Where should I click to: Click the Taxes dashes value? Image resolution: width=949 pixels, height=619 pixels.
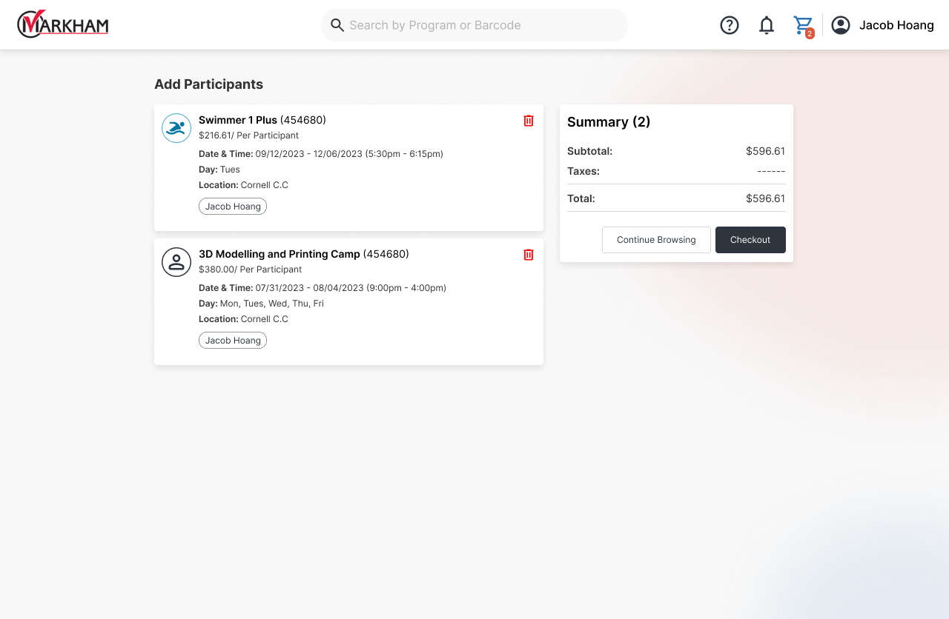(x=771, y=171)
